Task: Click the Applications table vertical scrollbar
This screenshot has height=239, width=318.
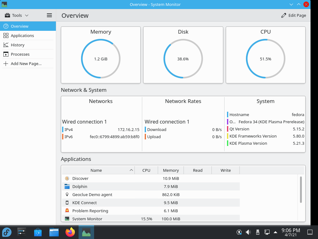Action: (x=301, y=190)
